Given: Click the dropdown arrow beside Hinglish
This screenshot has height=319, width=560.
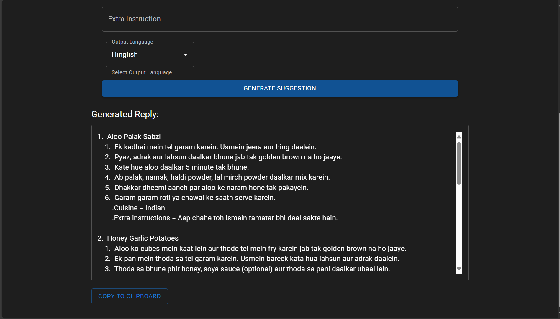Looking at the screenshot, I should pyautogui.click(x=185, y=54).
